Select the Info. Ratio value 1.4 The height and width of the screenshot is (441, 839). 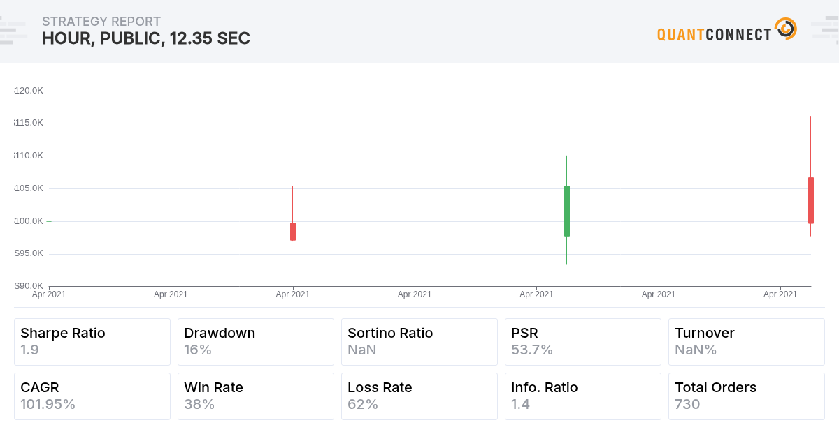coord(520,404)
